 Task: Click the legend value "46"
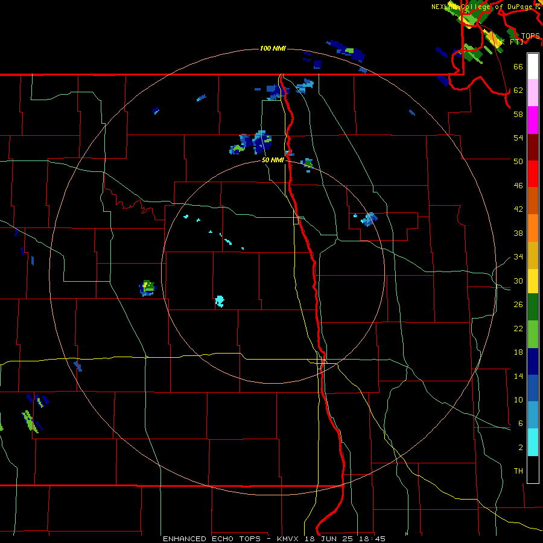click(518, 186)
